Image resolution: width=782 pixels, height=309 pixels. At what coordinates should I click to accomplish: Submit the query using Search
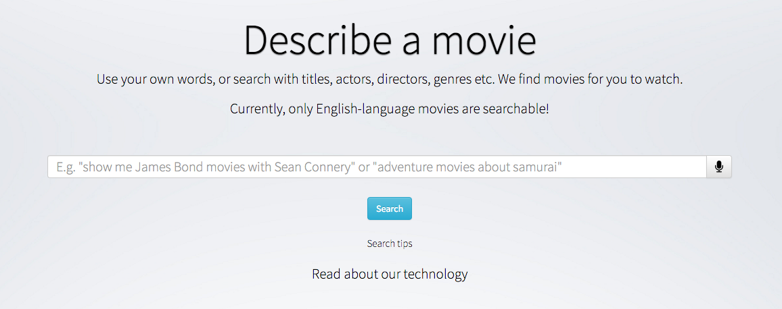click(x=390, y=208)
